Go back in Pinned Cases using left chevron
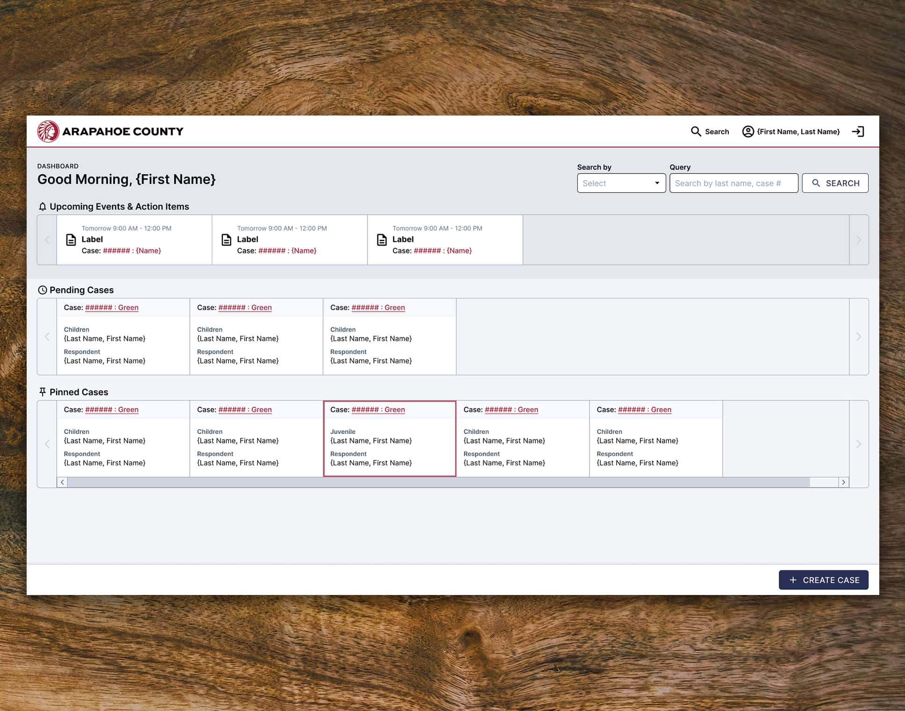Screen dimensions: 905x711 [x=47, y=444]
